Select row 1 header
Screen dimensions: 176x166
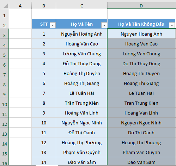(4, 14)
